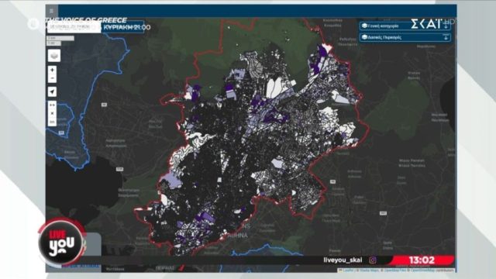This screenshot has height=279, width=496.
Task: Expand the Γενική κατηγορία panel arrow
Action: pos(446,26)
